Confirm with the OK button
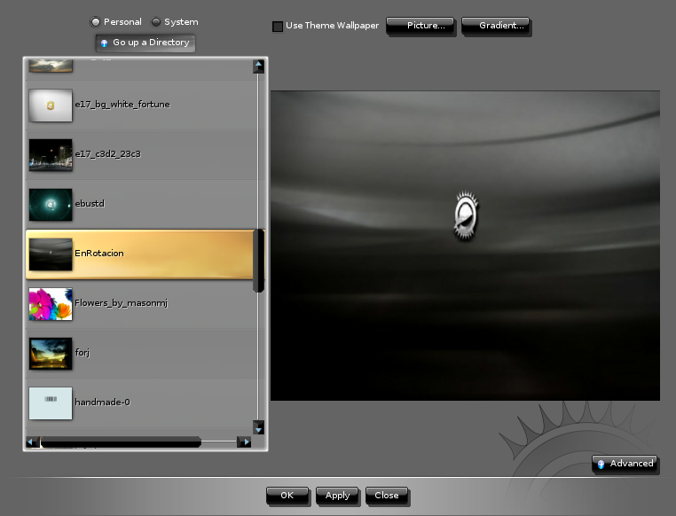 point(287,496)
